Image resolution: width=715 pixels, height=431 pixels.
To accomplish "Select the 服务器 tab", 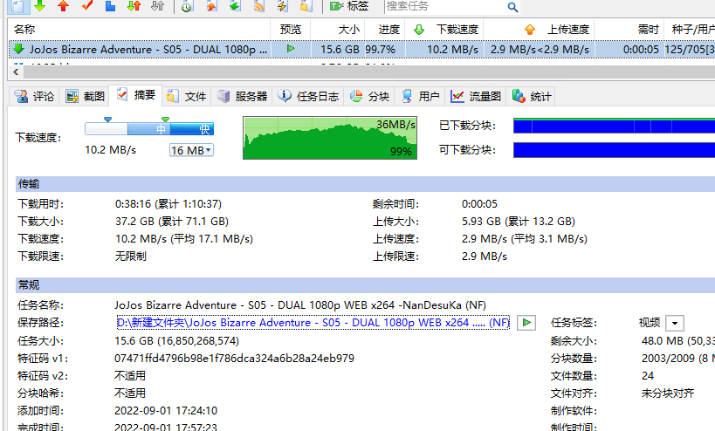I will click(243, 96).
